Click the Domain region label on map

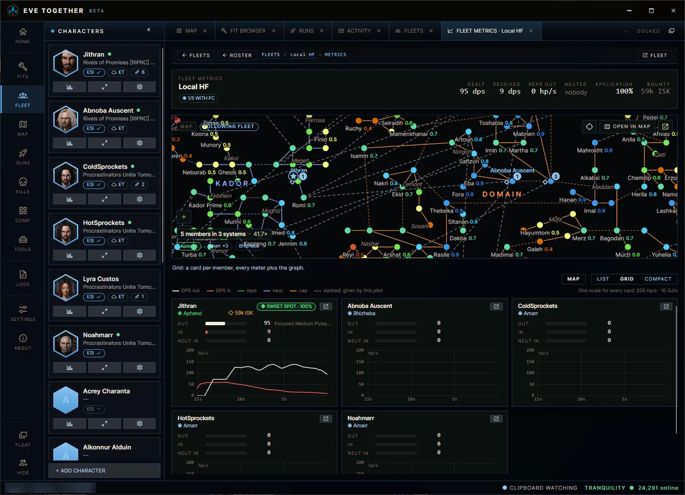click(x=502, y=194)
